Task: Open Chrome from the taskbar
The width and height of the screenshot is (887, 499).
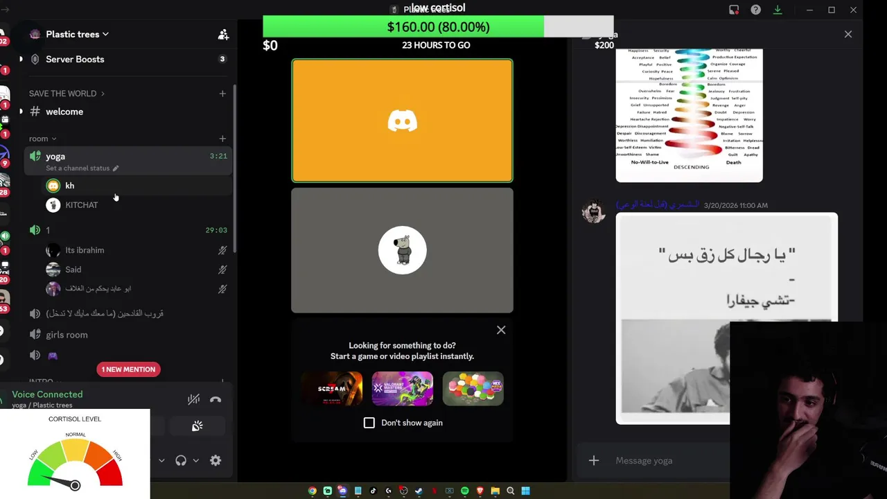Action: click(313, 491)
